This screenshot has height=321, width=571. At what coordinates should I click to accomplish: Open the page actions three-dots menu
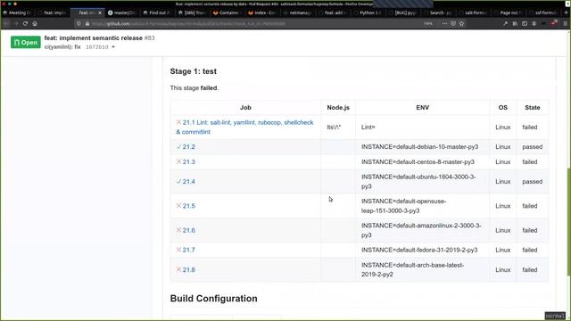pyautogui.click(x=444, y=24)
